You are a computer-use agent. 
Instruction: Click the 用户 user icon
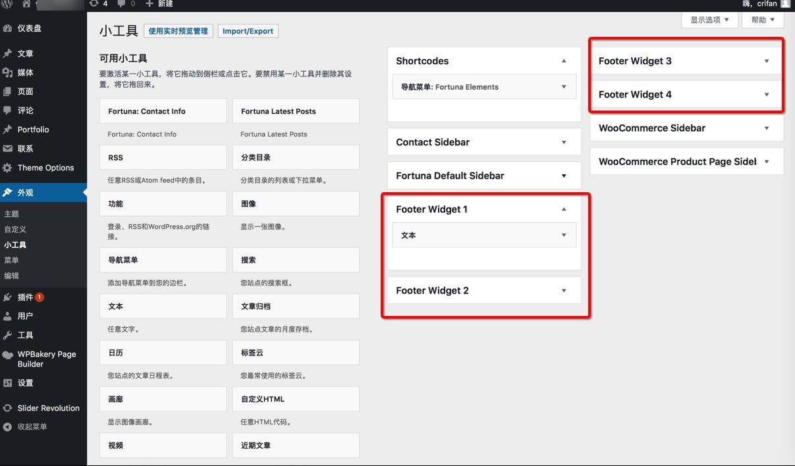(8, 316)
